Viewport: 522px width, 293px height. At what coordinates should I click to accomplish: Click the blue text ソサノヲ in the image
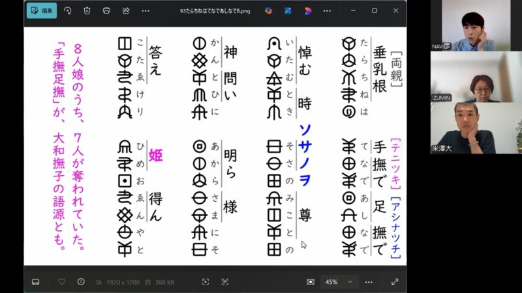pos(305,155)
